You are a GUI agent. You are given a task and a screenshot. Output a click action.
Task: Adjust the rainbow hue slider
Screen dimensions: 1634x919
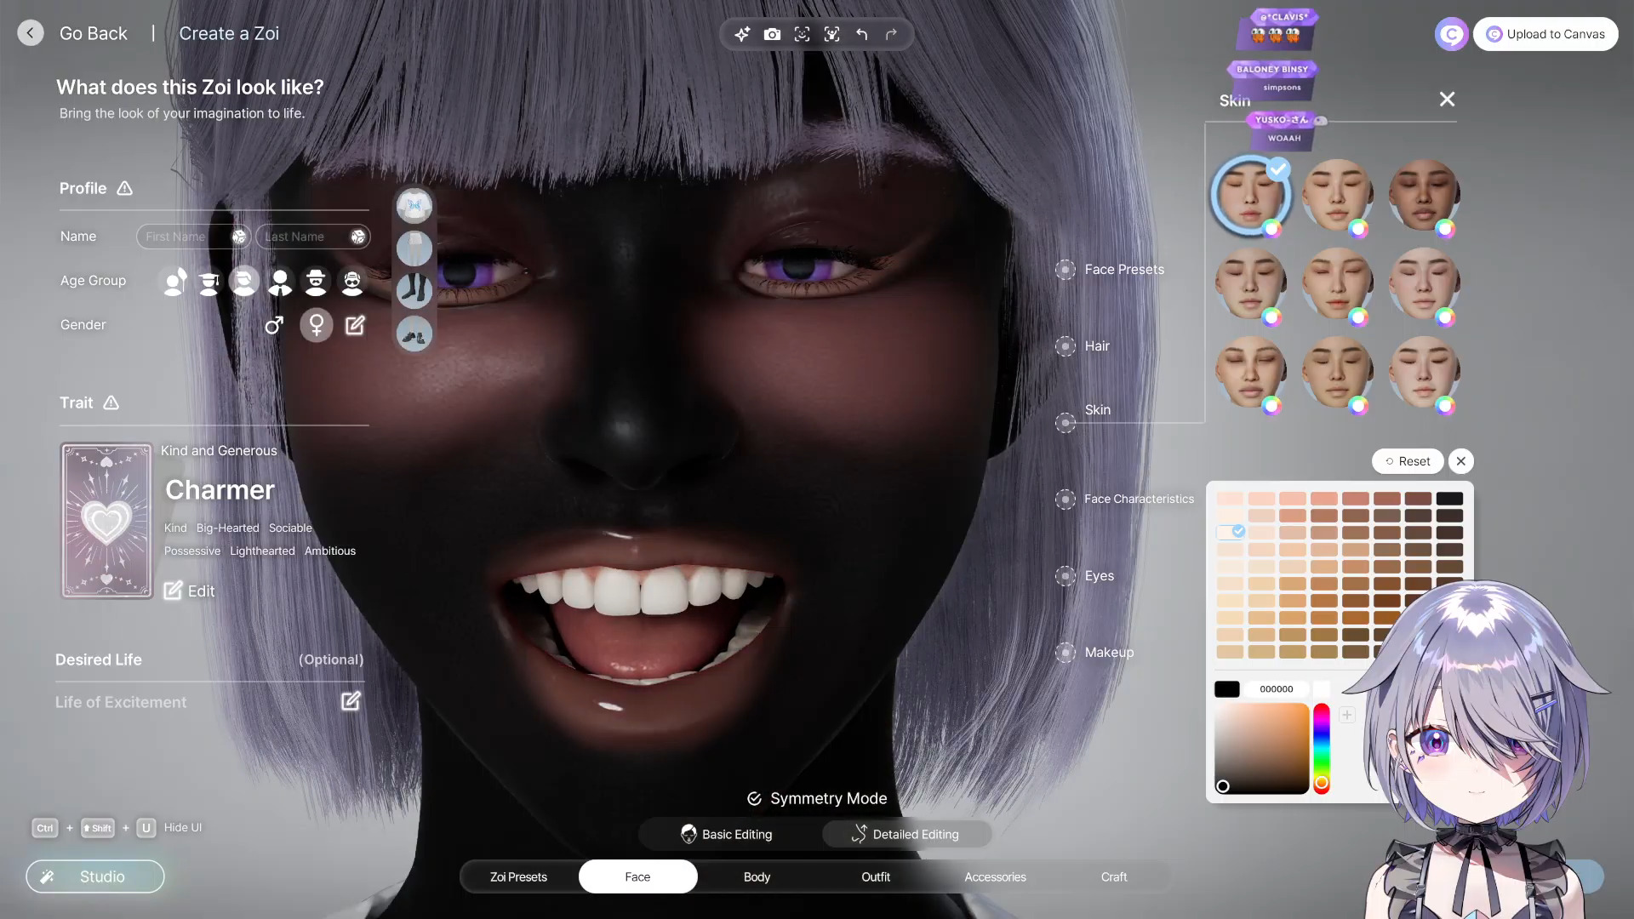click(x=1321, y=749)
